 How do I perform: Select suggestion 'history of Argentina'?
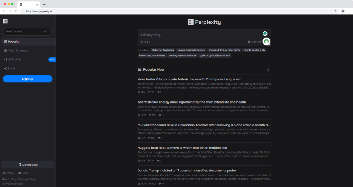(x=163, y=50)
